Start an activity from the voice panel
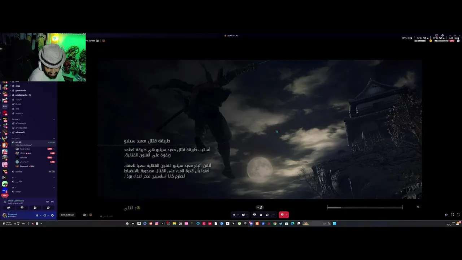 tap(35, 208)
